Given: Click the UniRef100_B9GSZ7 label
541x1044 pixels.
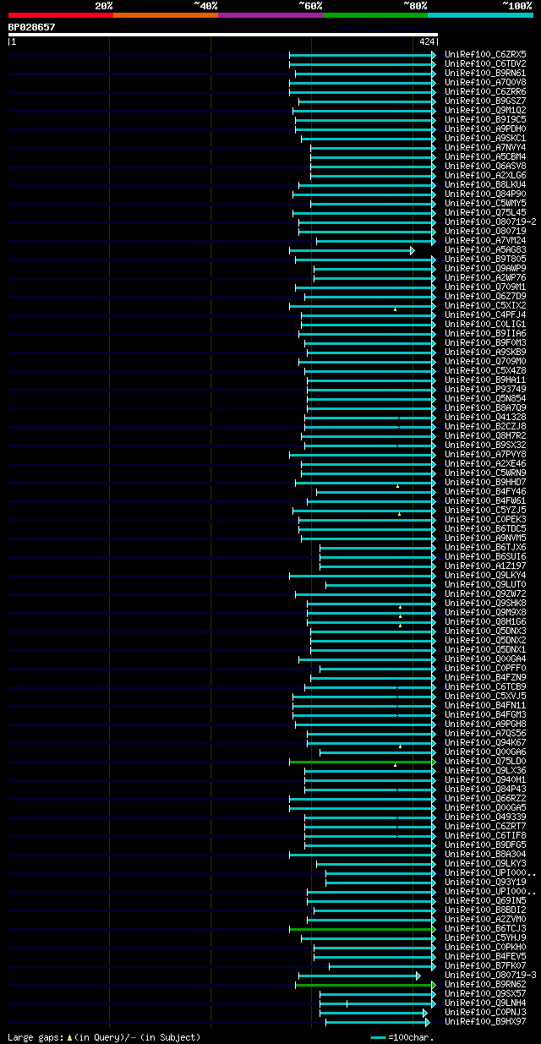Looking at the screenshot, I should point(485,101).
